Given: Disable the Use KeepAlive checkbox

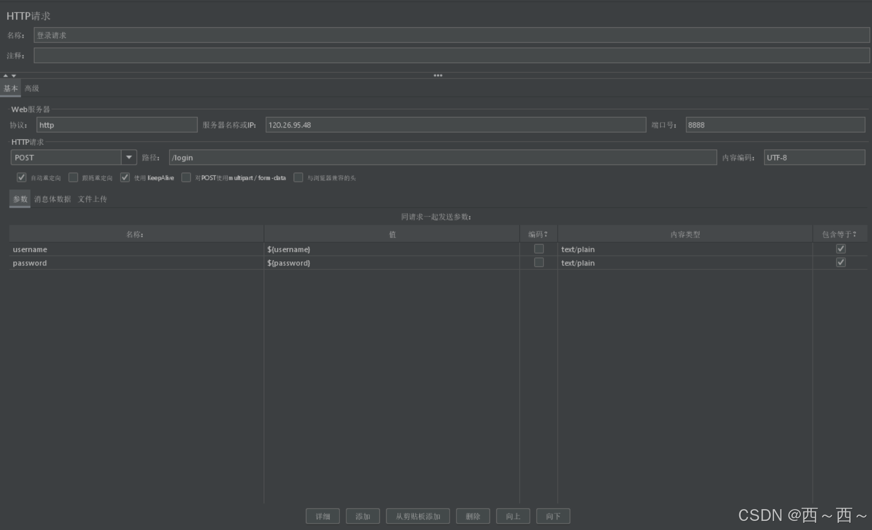Looking at the screenshot, I should pyautogui.click(x=125, y=178).
